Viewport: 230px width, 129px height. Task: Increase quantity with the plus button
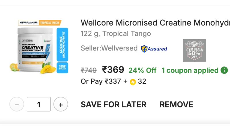tap(61, 104)
